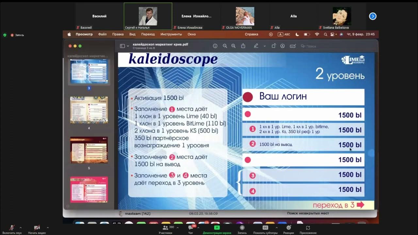Zoom out the PDF in Preview
418x235 pixels.
click(x=225, y=46)
